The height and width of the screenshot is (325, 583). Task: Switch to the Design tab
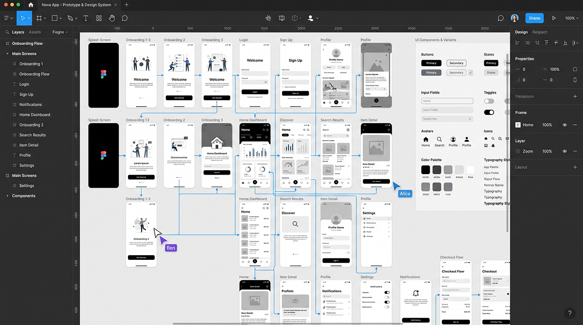522,32
